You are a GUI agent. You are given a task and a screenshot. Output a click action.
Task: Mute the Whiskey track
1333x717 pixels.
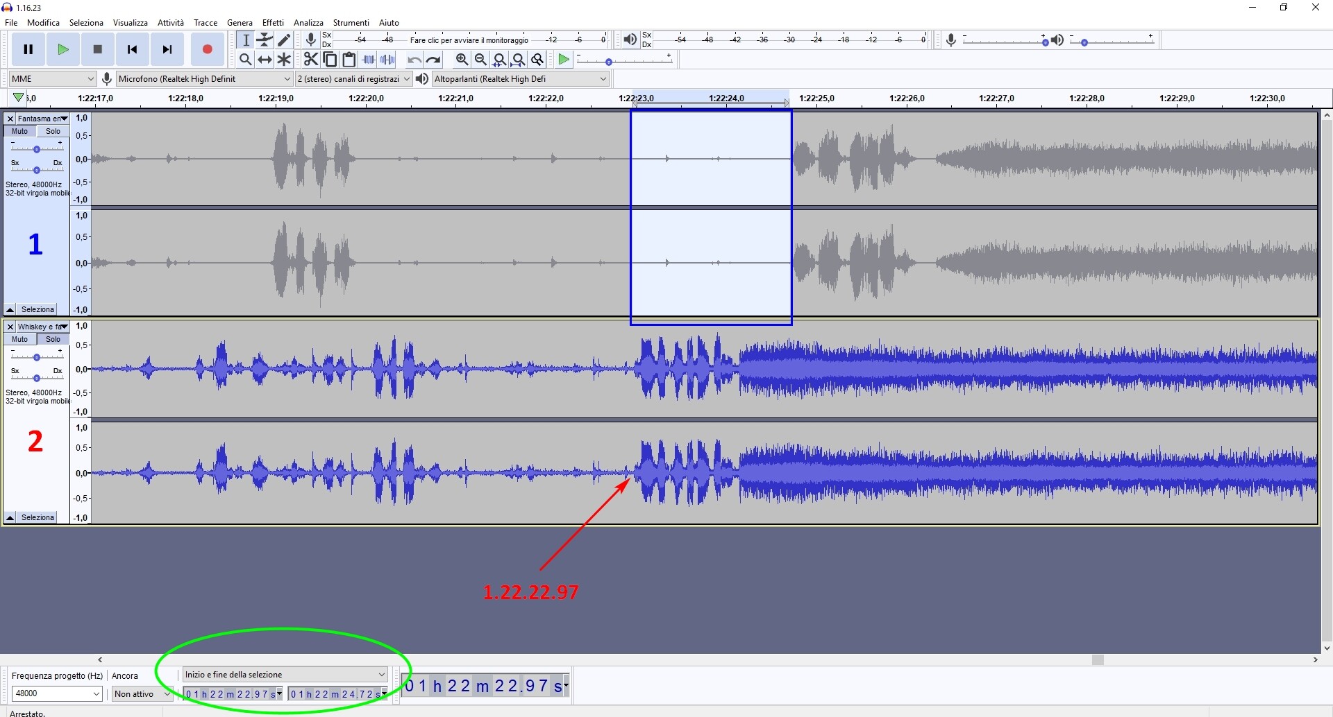pyautogui.click(x=20, y=339)
